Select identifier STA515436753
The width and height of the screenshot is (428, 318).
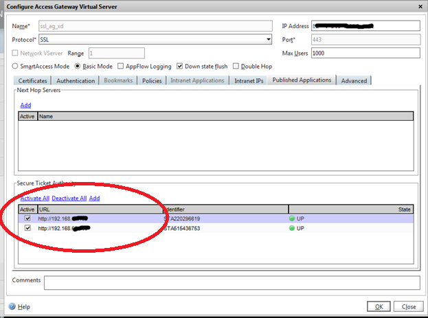click(x=182, y=228)
